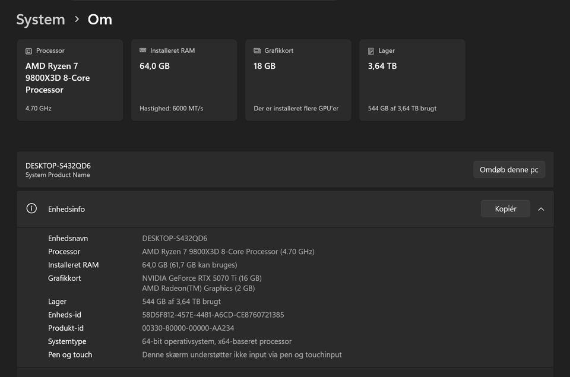The height and width of the screenshot is (377, 570).
Task: Click the Installeret RAM label in Enhedsinfo list
Action: coord(74,265)
